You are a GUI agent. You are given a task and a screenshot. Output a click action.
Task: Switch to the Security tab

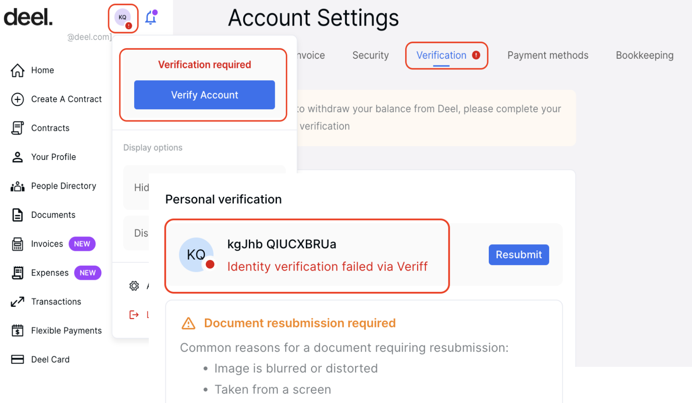coord(370,55)
